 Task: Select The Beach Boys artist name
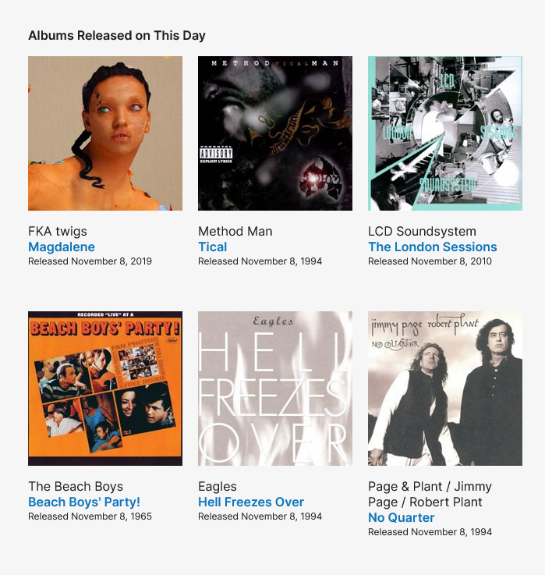click(x=76, y=486)
